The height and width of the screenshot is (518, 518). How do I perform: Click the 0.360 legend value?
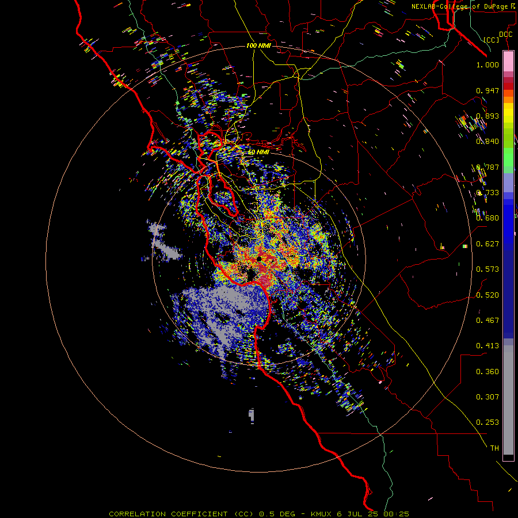coord(487,372)
